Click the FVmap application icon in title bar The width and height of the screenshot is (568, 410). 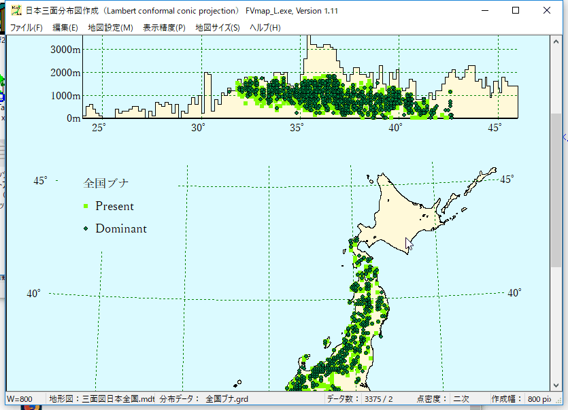(16, 11)
